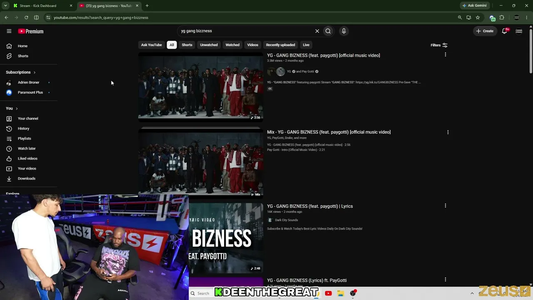Viewport: 533px width, 300px height.
Task: Play the official music video thumbnail (2:56)
Action: pyautogui.click(x=201, y=86)
